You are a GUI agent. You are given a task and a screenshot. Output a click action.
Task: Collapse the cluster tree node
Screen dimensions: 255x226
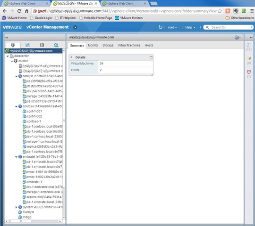12,61
